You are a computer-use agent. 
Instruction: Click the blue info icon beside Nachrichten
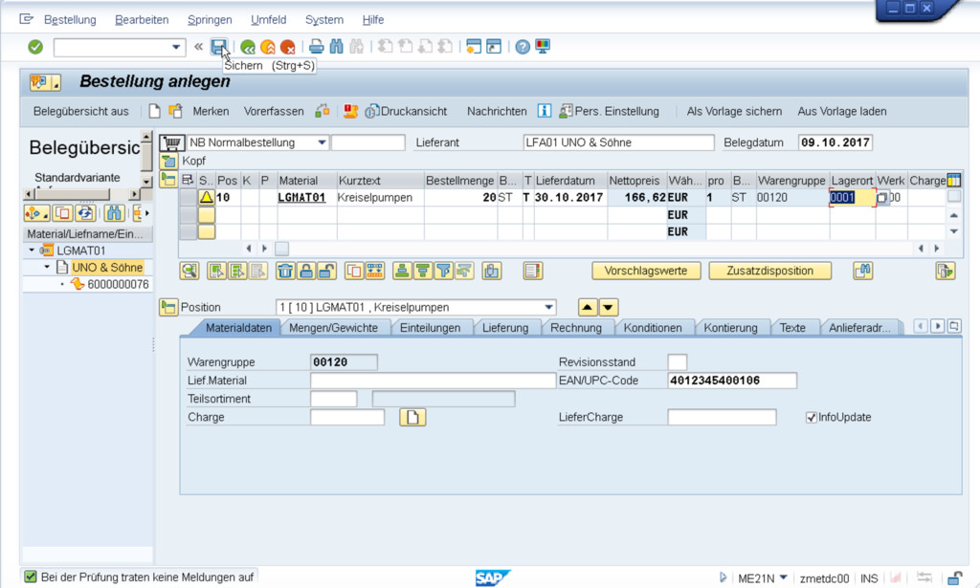coord(544,111)
